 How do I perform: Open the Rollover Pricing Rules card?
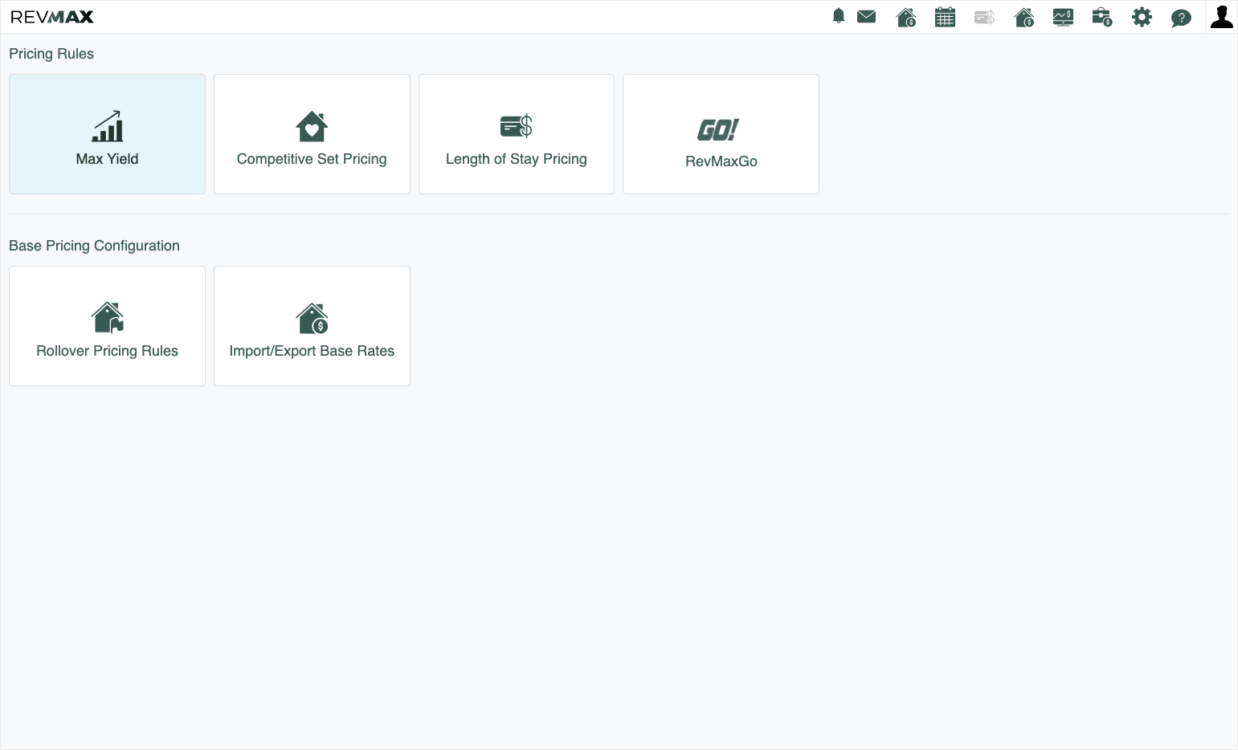[x=107, y=326]
